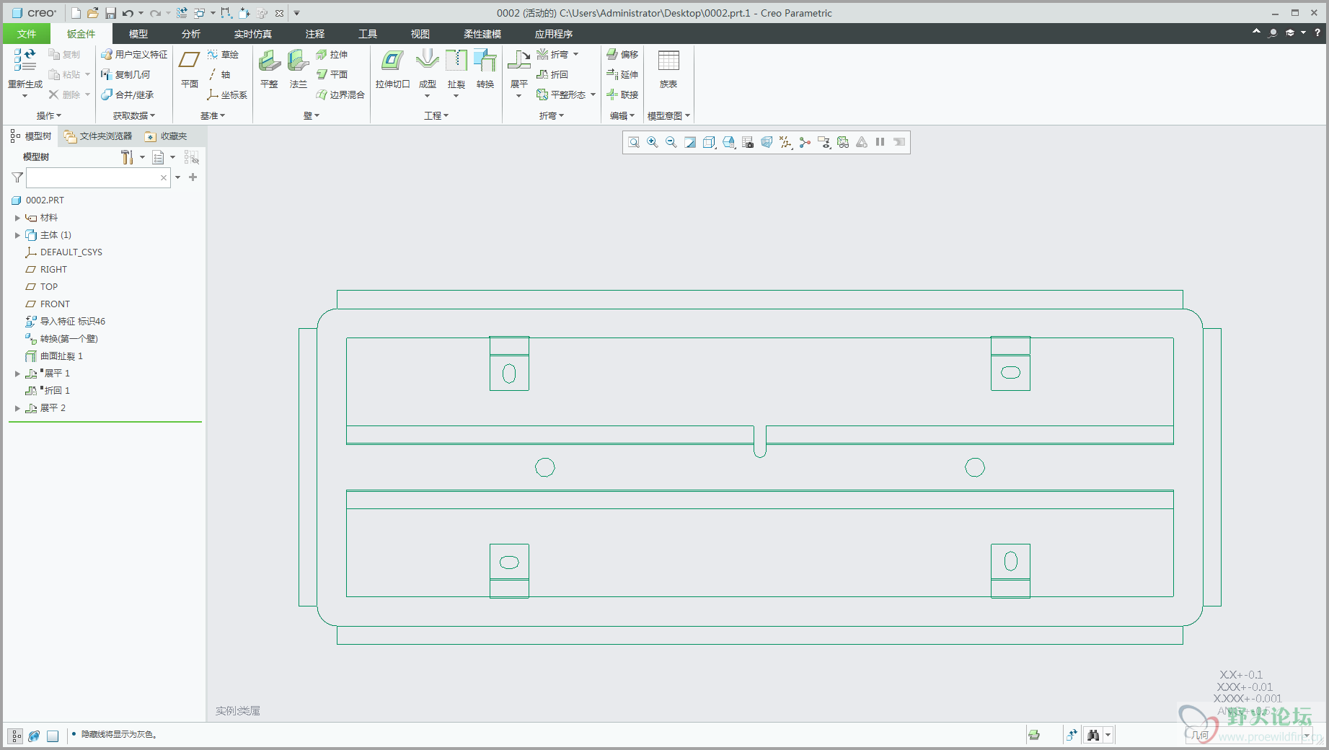Click the 合并/继承 button
This screenshot has width=1329, height=750.
(x=127, y=94)
